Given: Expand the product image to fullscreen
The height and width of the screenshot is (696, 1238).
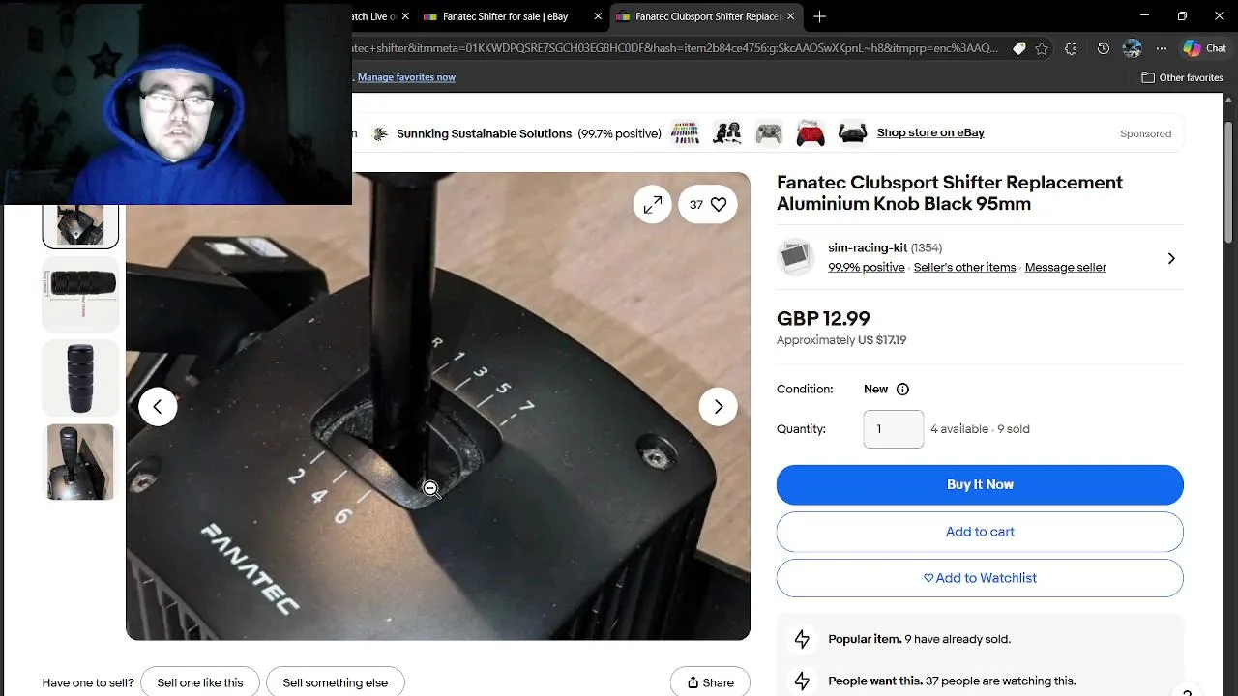Looking at the screenshot, I should point(653,204).
